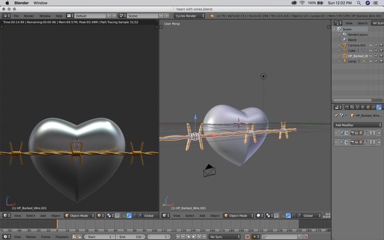Remove the second (A) modifier
Viewport: 384px width, 240px height.
[x=379, y=142]
